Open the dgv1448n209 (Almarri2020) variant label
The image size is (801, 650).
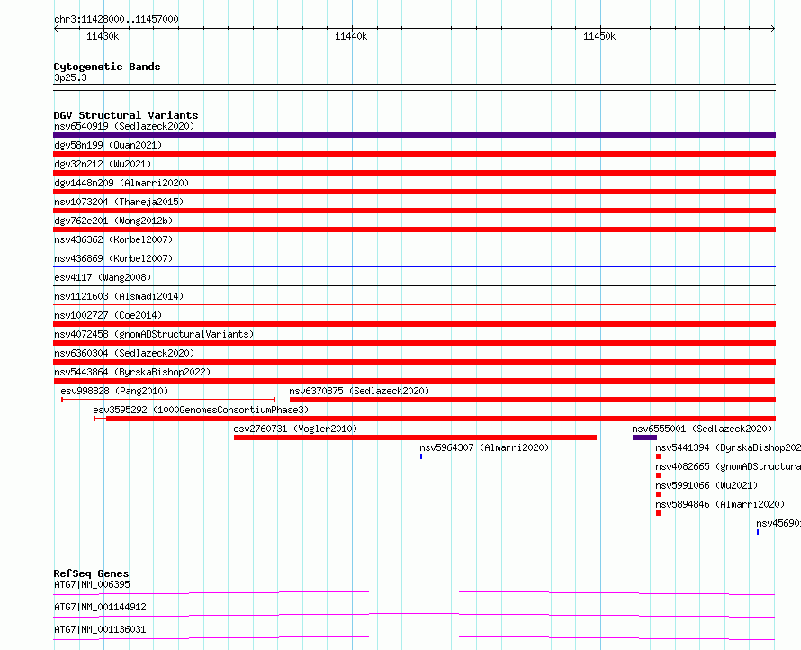pyautogui.click(x=121, y=183)
